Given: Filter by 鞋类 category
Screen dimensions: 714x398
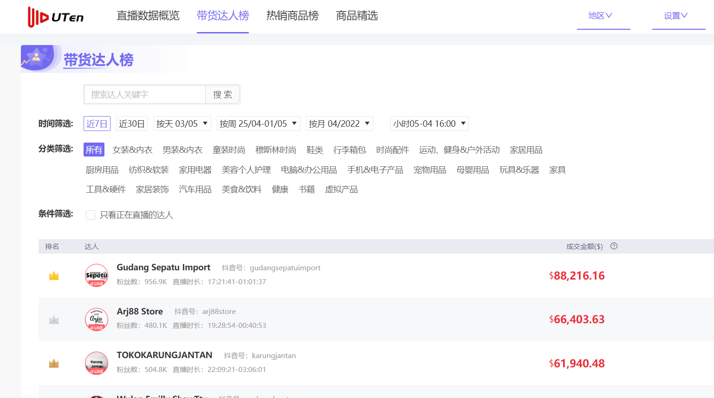Looking at the screenshot, I should (x=315, y=150).
